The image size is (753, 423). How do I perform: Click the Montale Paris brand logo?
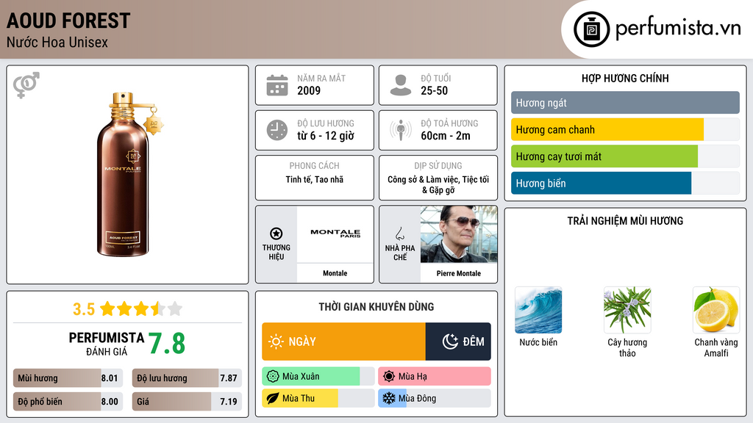[x=335, y=233]
